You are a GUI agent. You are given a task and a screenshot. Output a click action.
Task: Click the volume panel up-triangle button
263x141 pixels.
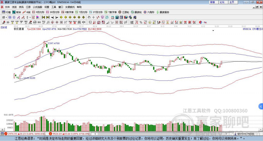3,129
